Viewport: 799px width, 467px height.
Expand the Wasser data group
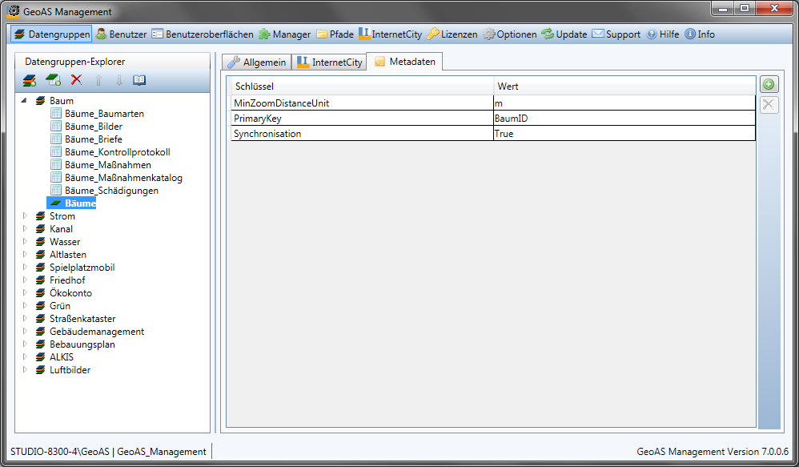tap(25, 241)
